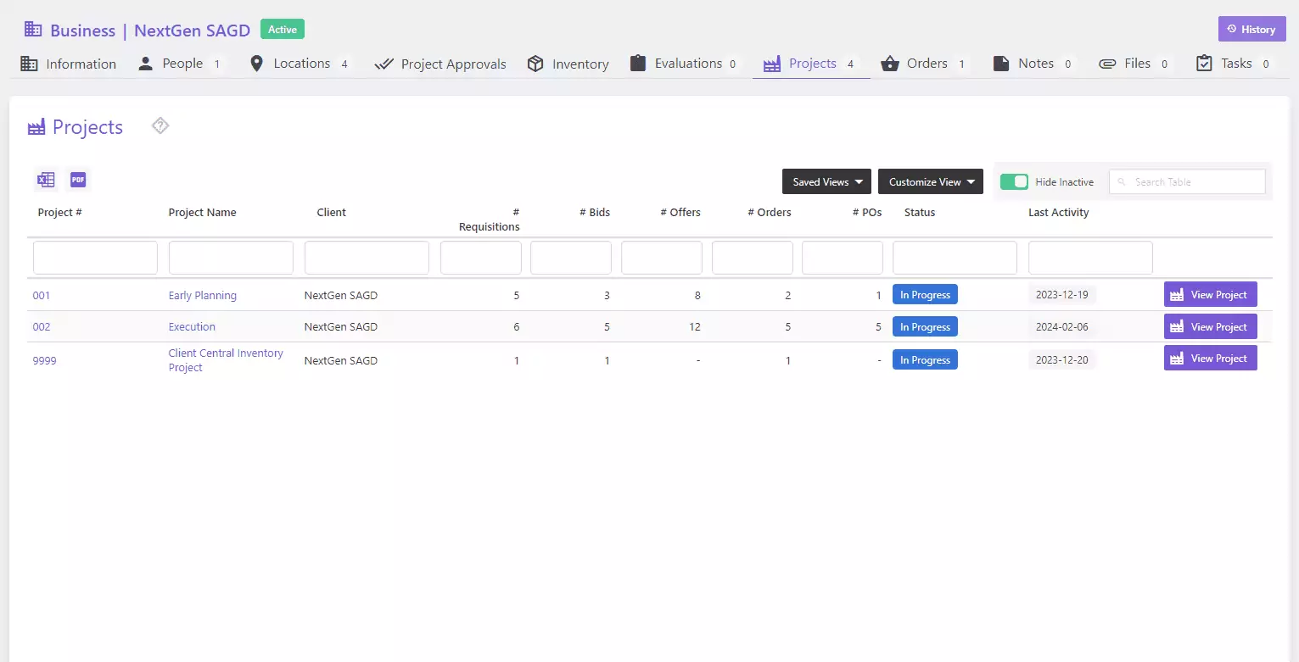Click the Project Approvals double-check icon
Viewport: 1299px width, 662px height.
point(384,64)
